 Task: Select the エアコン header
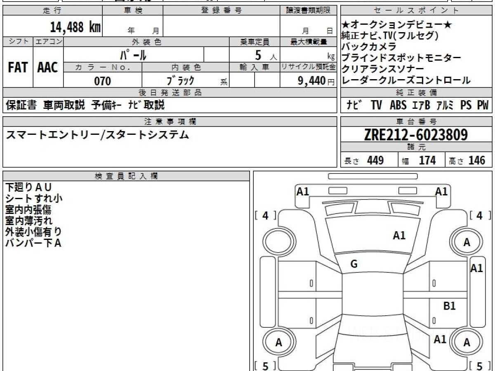(48, 42)
